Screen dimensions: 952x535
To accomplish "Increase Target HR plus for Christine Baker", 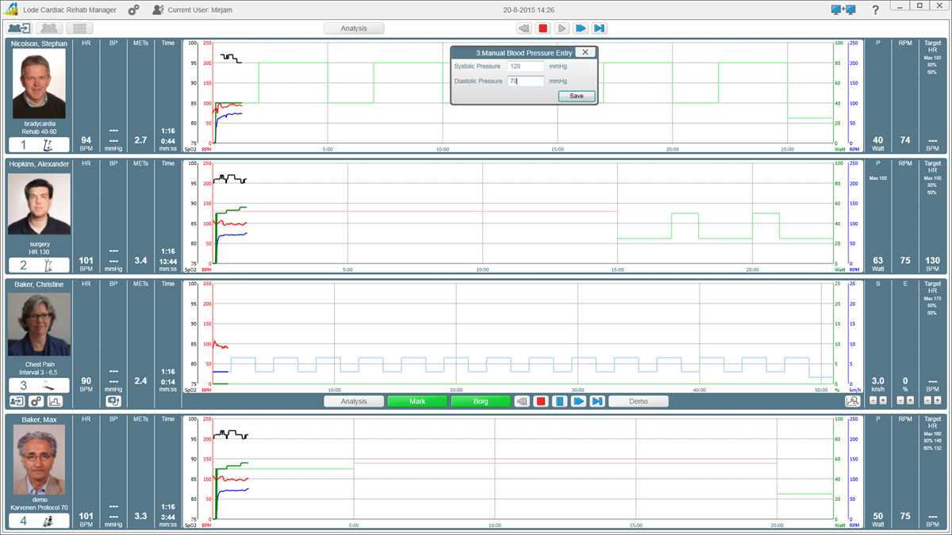I will click(x=938, y=400).
